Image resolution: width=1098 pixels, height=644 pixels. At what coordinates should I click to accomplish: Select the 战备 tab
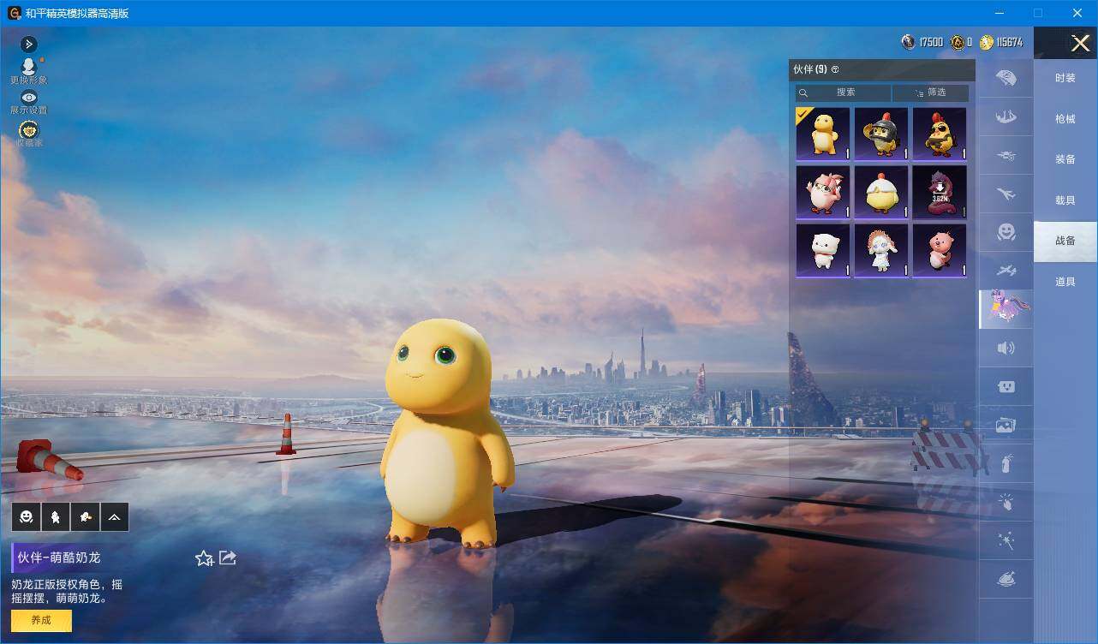(1065, 241)
